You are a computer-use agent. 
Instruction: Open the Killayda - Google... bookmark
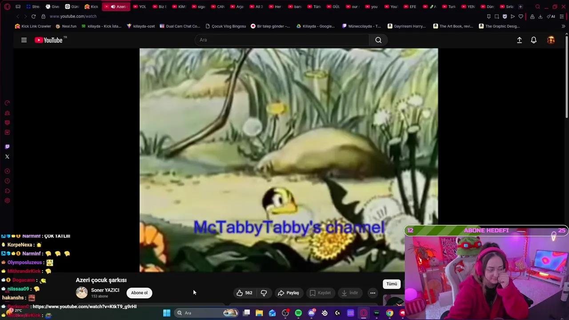pos(316,26)
